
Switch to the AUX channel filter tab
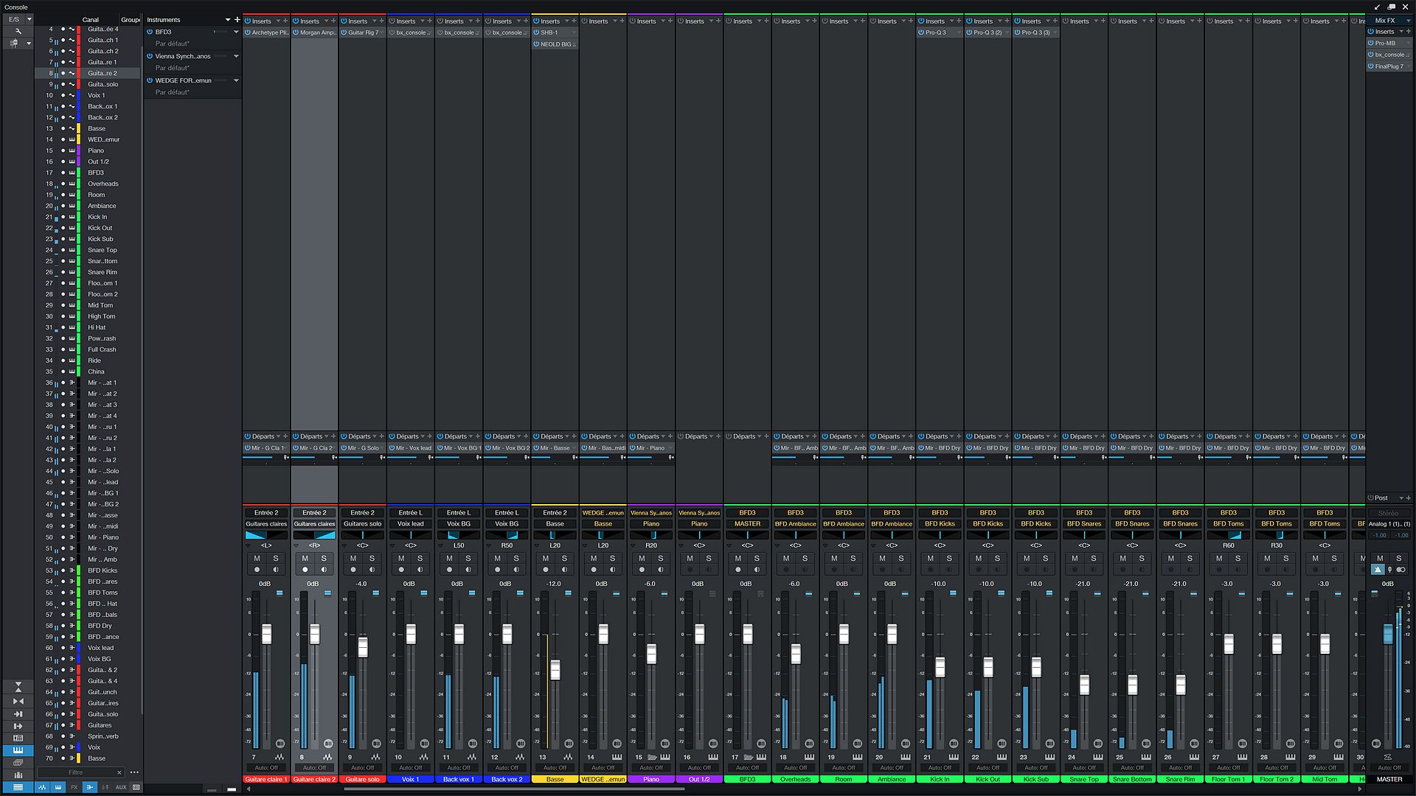pyautogui.click(x=121, y=787)
